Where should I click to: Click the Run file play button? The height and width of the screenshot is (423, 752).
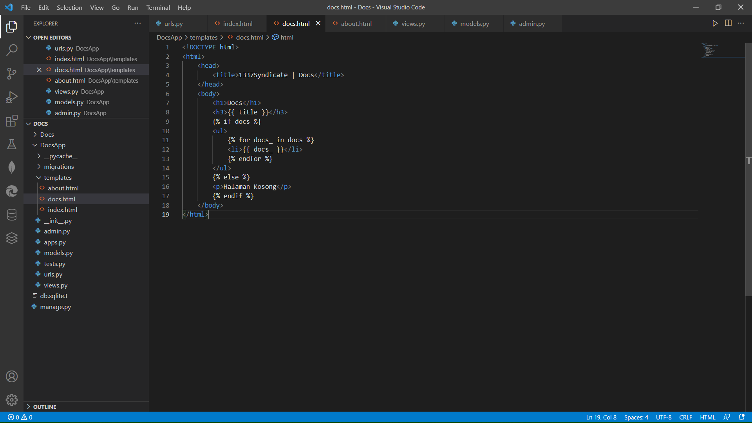pyautogui.click(x=715, y=23)
